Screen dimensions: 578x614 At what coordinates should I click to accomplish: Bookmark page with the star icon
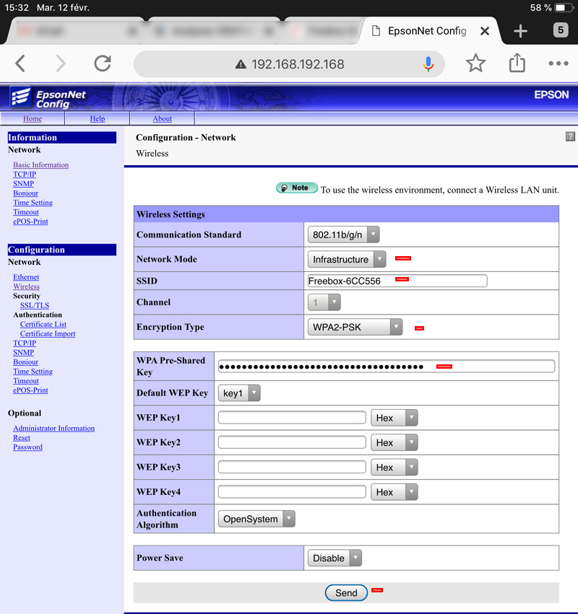point(475,63)
